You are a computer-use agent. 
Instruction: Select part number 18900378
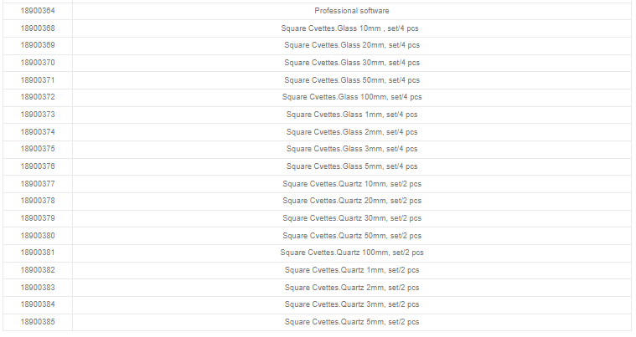(x=38, y=201)
